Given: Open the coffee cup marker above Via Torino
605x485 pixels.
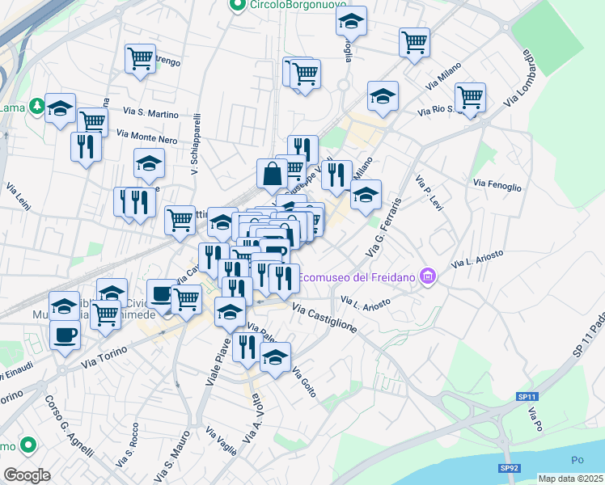Looking at the screenshot, I should point(65,334).
